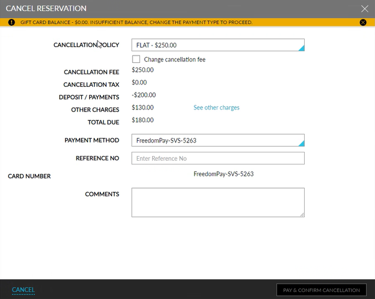Click the Cancellation Policy label
The image size is (375, 299).
point(86,45)
